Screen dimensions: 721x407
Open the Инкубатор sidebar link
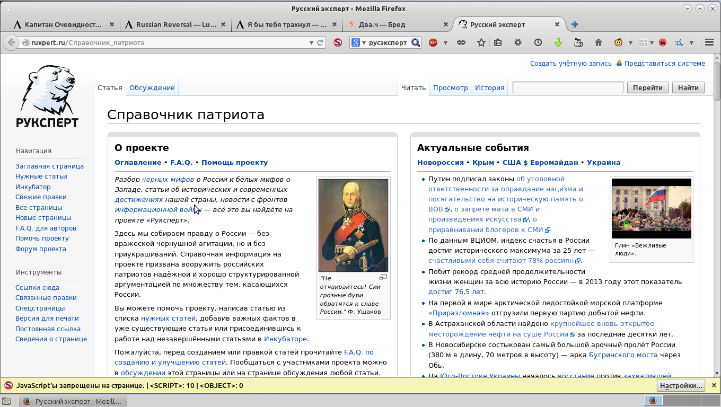click(x=33, y=187)
